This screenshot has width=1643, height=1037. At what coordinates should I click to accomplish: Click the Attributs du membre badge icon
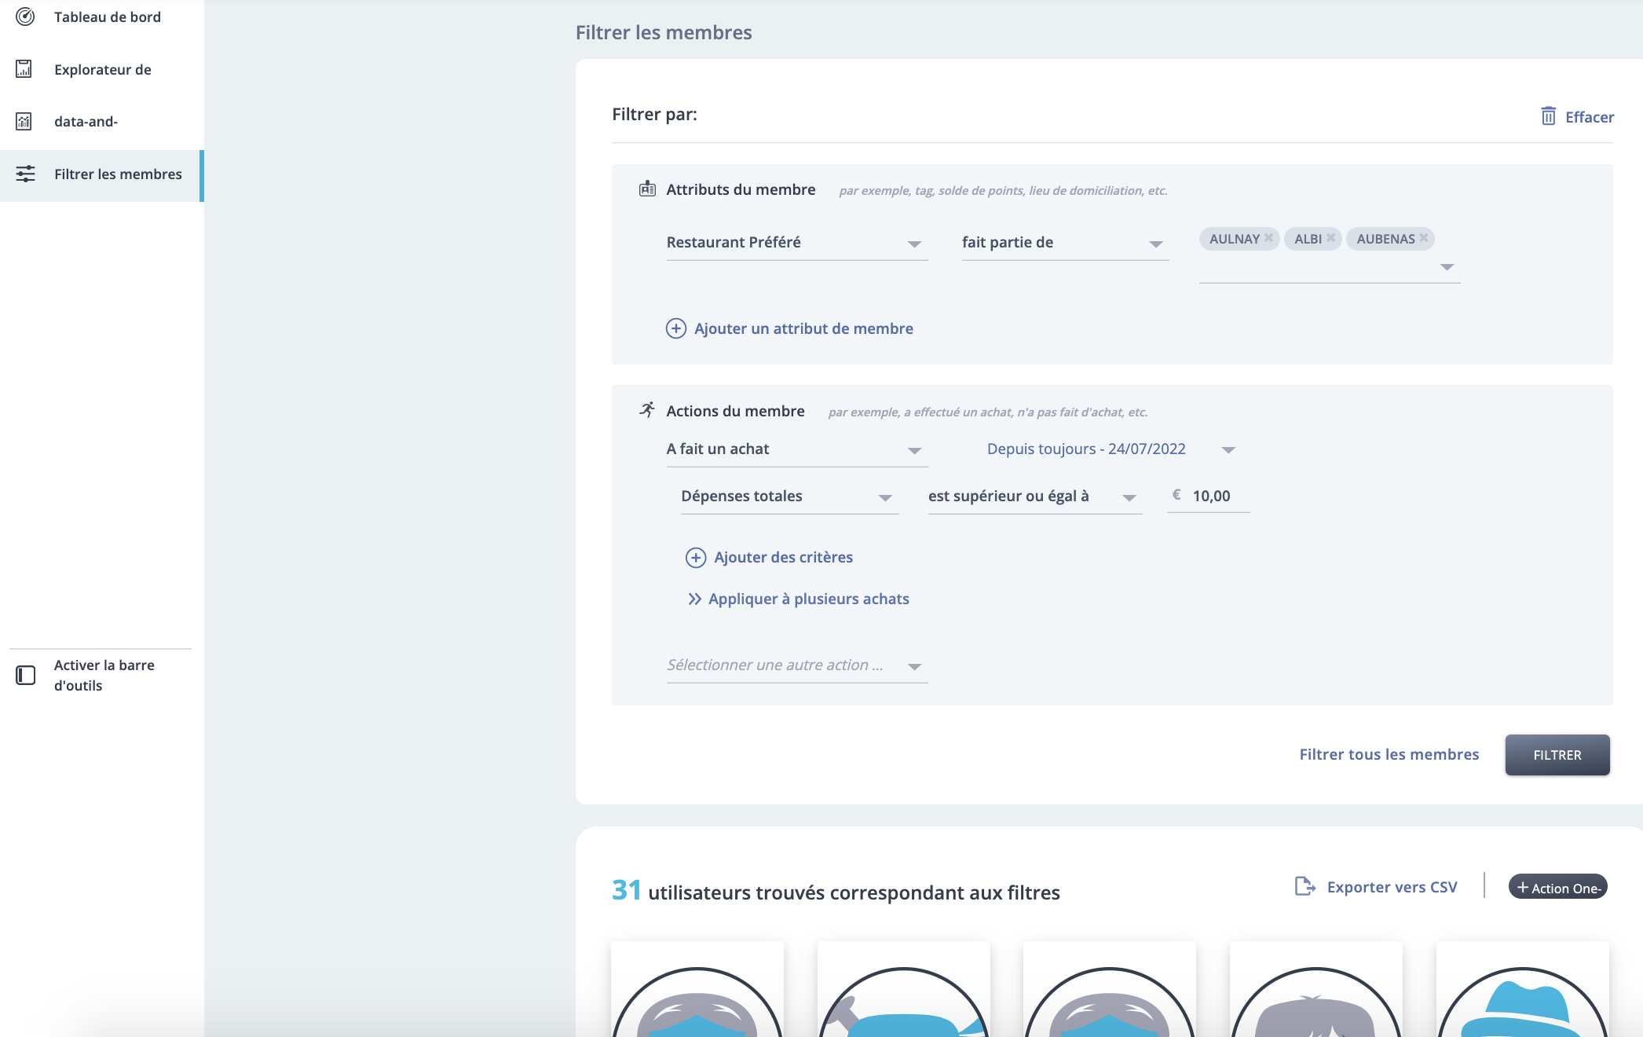(647, 189)
